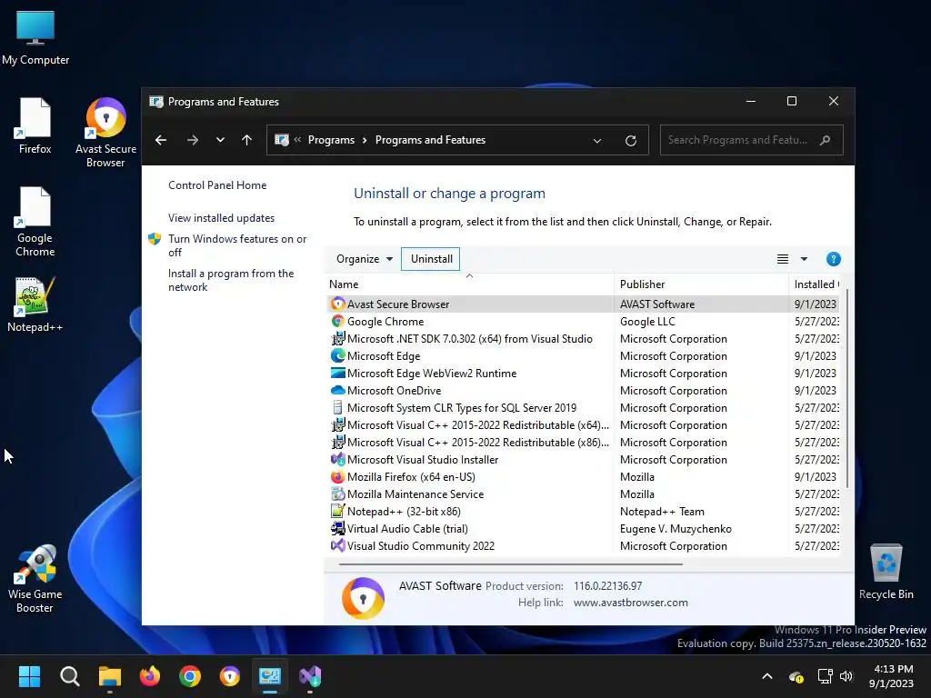931x698 pixels.
Task: Open Control Panel Home link
Action: pos(217,185)
